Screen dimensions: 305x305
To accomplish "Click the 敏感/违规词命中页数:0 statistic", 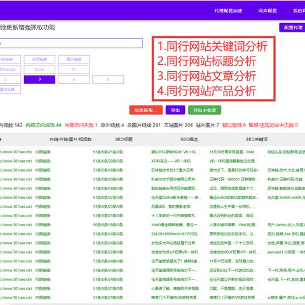I will point(273,125).
